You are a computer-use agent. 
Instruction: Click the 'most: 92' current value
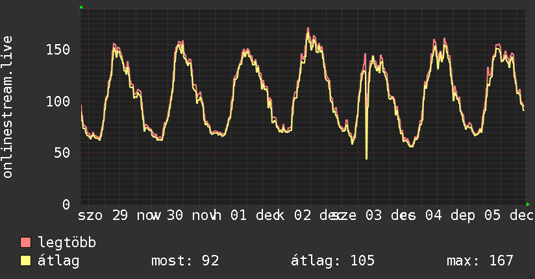click(x=185, y=261)
